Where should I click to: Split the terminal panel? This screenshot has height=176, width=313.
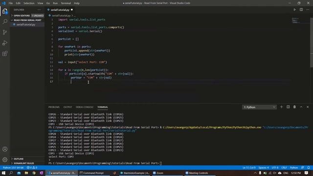click(288, 107)
